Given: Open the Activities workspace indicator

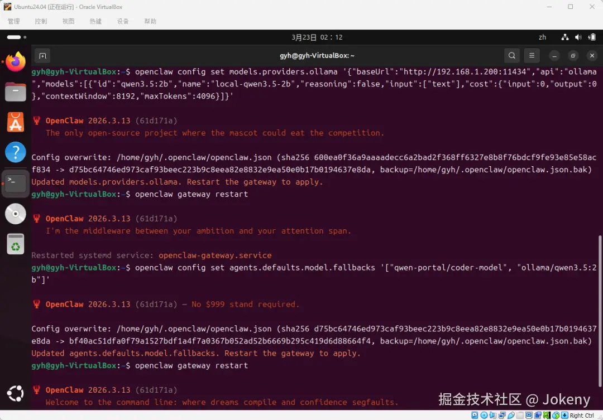Looking at the screenshot, I should (17, 37).
